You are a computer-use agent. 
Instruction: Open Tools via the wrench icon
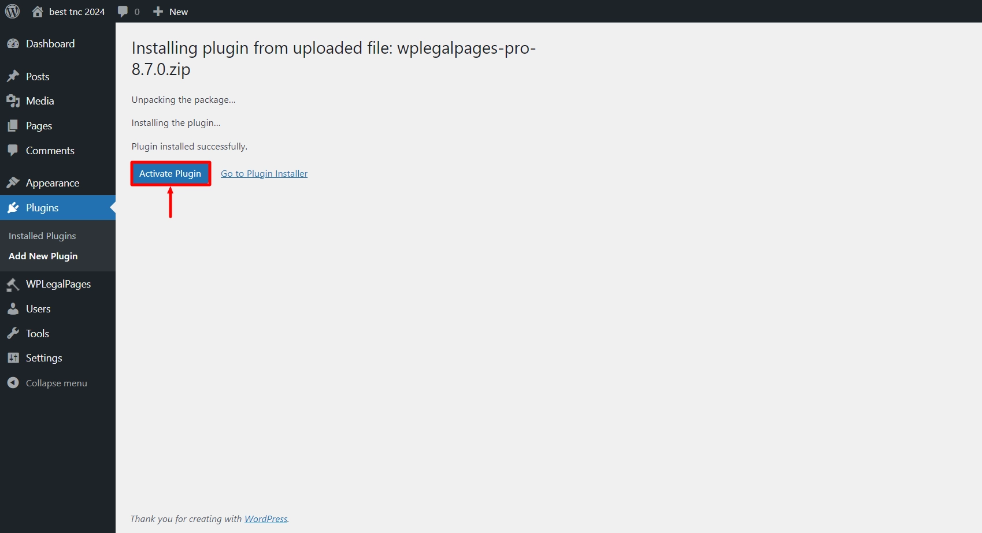click(14, 333)
